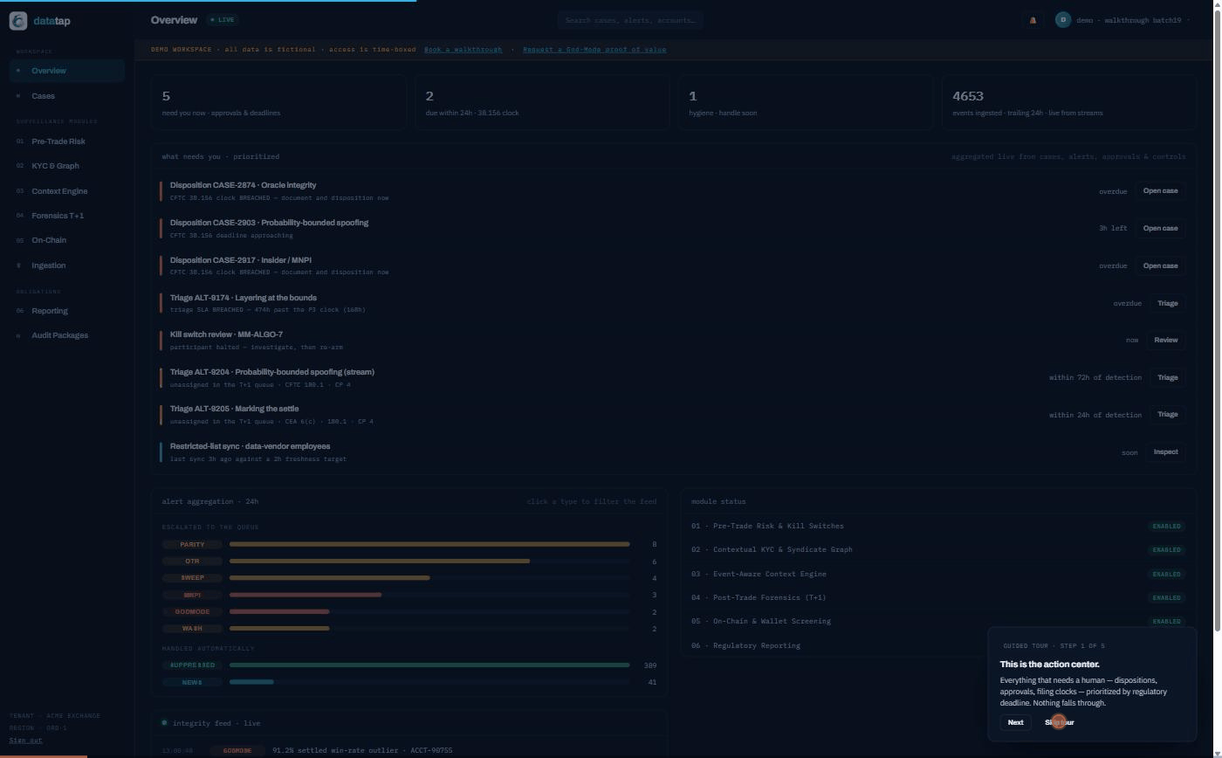Triage ALT-9174 Layering at the bounds
1222x758 pixels.
(x=1167, y=304)
